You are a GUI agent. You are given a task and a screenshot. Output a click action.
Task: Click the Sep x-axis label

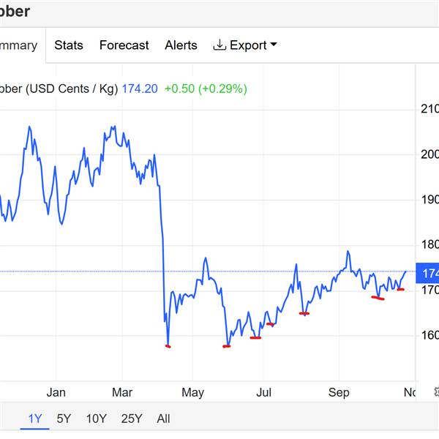(x=339, y=393)
